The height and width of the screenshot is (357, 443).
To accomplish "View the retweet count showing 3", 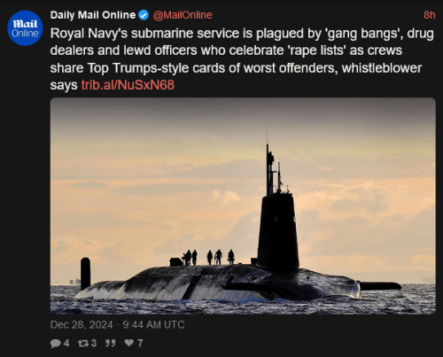I will click(x=94, y=343).
